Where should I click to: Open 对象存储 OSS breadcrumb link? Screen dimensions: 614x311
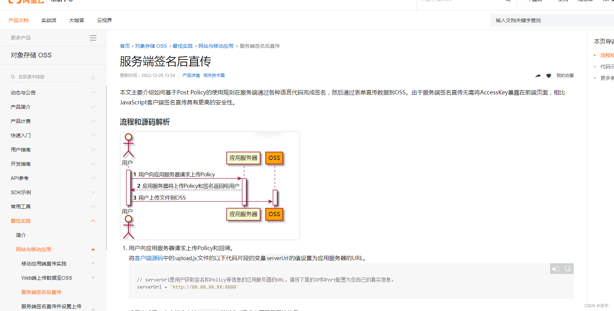pos(151,46)
